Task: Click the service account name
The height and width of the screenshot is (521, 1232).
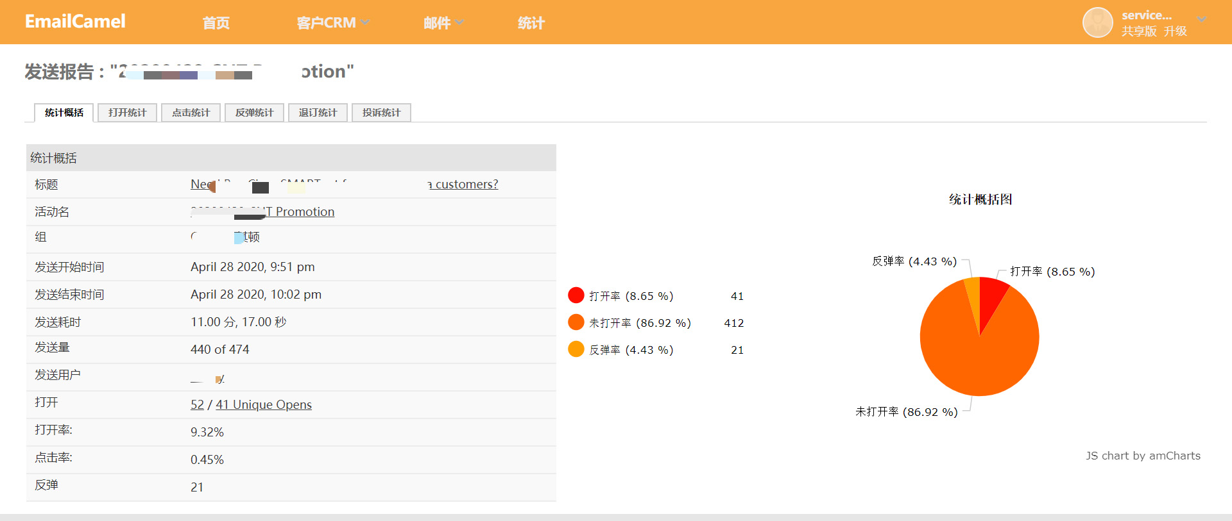Action: pos(1147,15)
